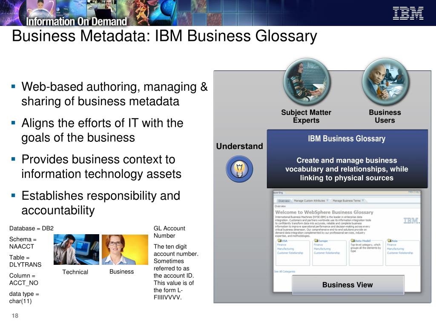436x327 pixels.
Task: Click the slide page number 18
Action: pyautogui.click(x=15, y=316)
